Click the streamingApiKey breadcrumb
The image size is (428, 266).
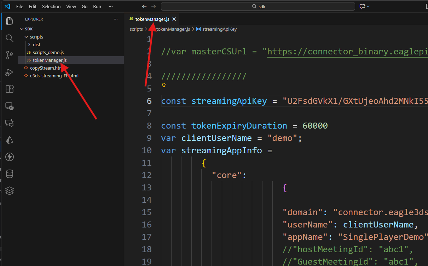(219, 29)
